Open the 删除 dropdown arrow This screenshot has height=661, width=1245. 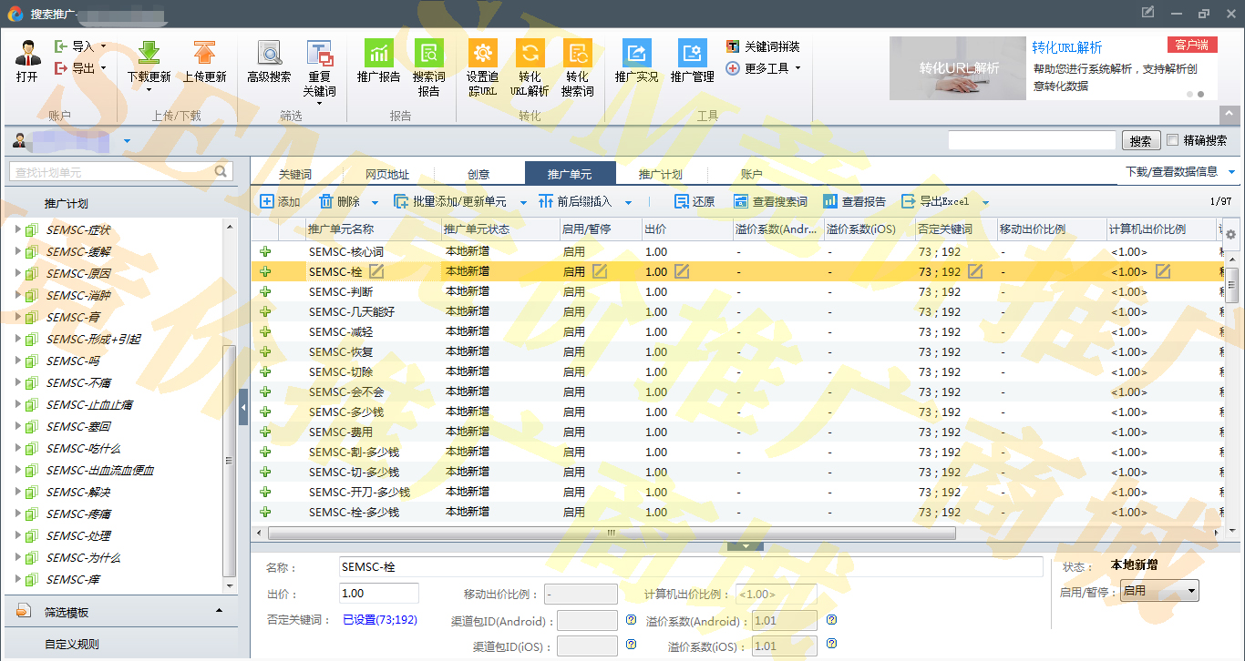tap(375, 203)
